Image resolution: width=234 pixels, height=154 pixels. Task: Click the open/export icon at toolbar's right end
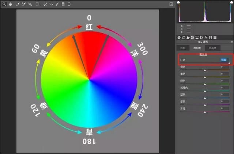171,4
